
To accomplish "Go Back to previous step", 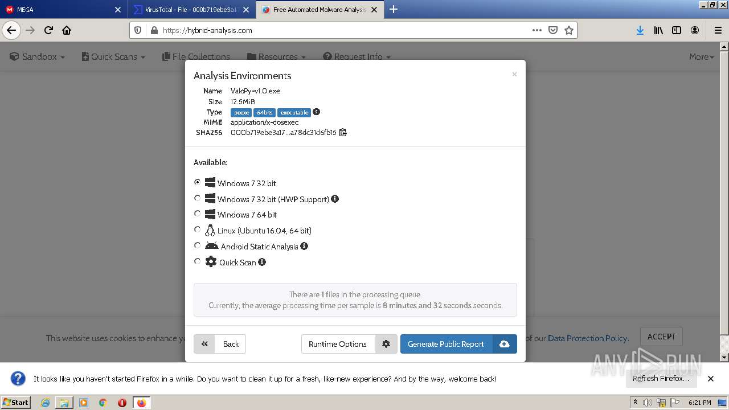I will click(220, 344).
